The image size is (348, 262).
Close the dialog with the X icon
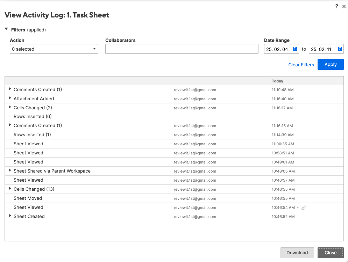[344, 7]
